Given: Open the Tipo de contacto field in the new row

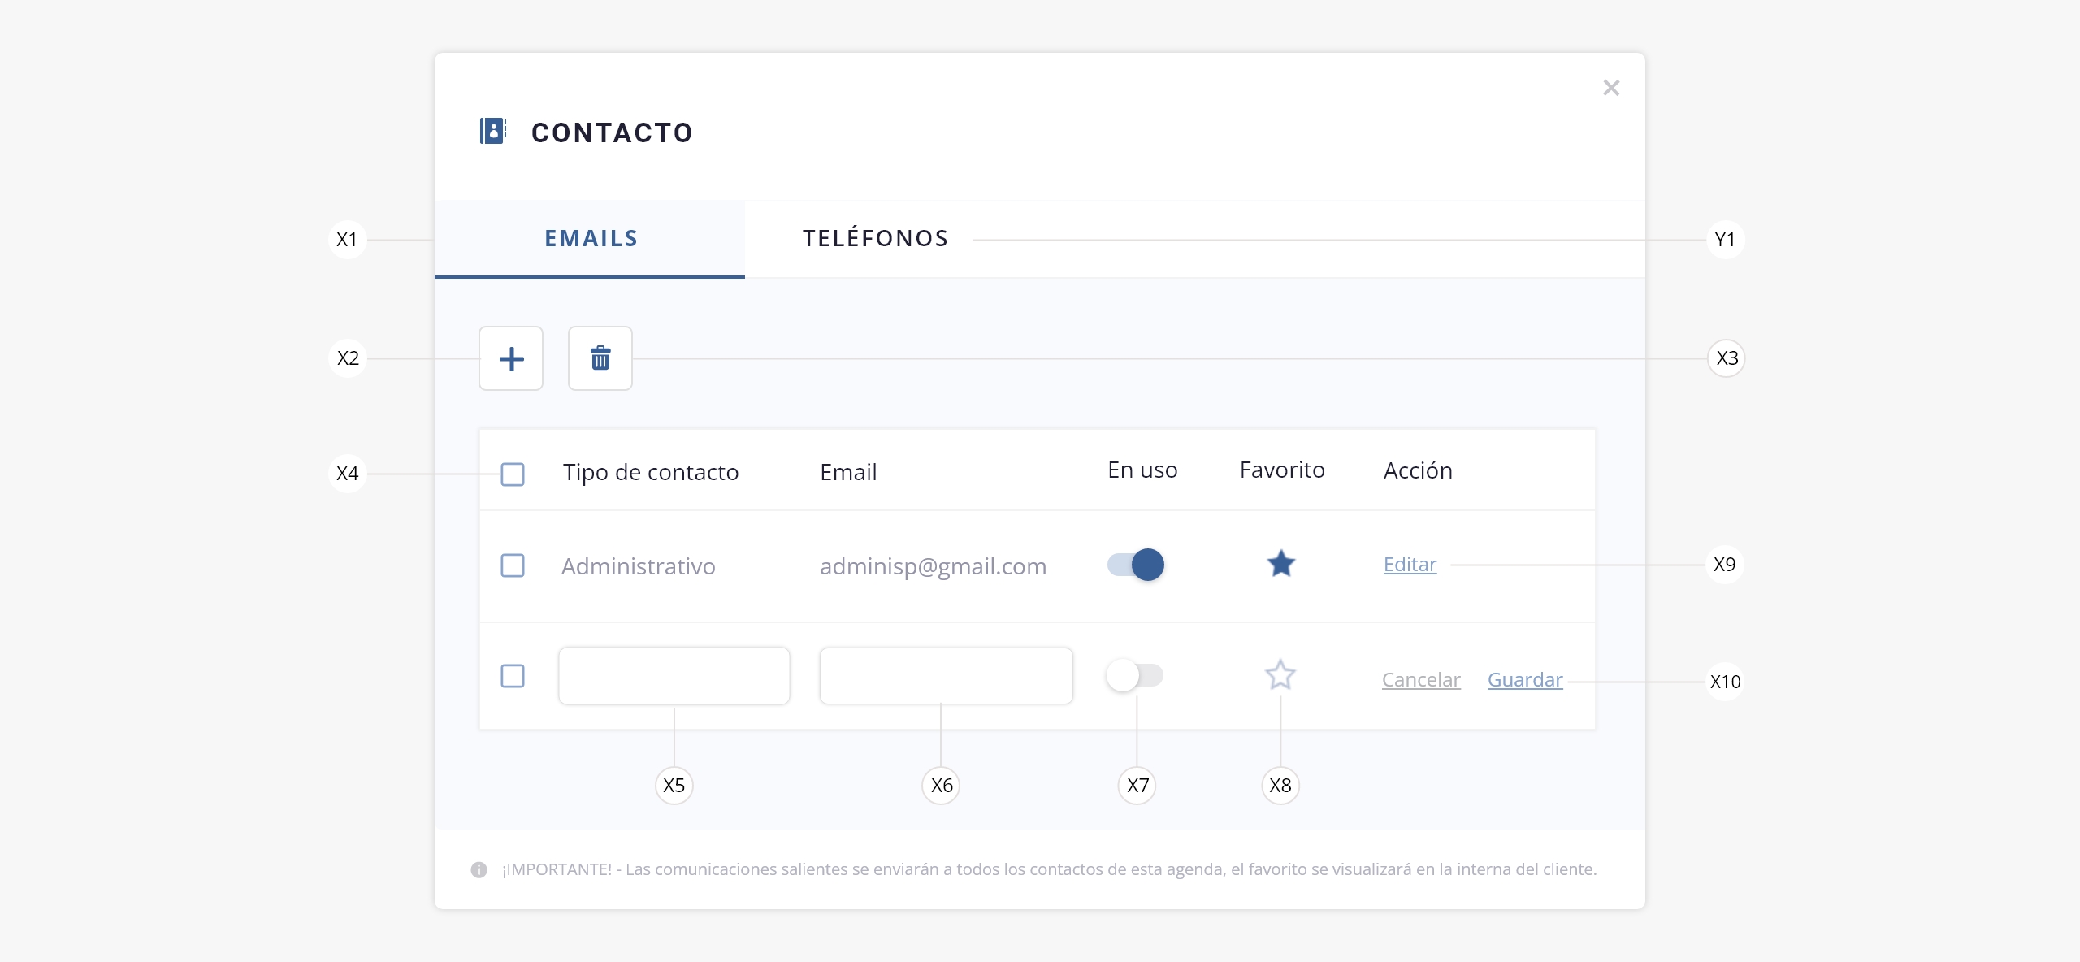Looking at the screenshot, I should tap(674, 676).
